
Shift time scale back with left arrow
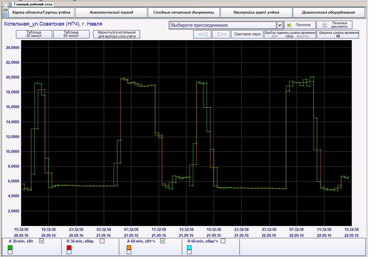202,34
